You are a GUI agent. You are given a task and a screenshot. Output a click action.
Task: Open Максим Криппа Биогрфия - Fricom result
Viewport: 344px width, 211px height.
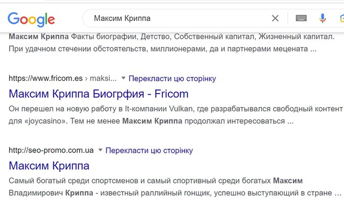[98, 94]
